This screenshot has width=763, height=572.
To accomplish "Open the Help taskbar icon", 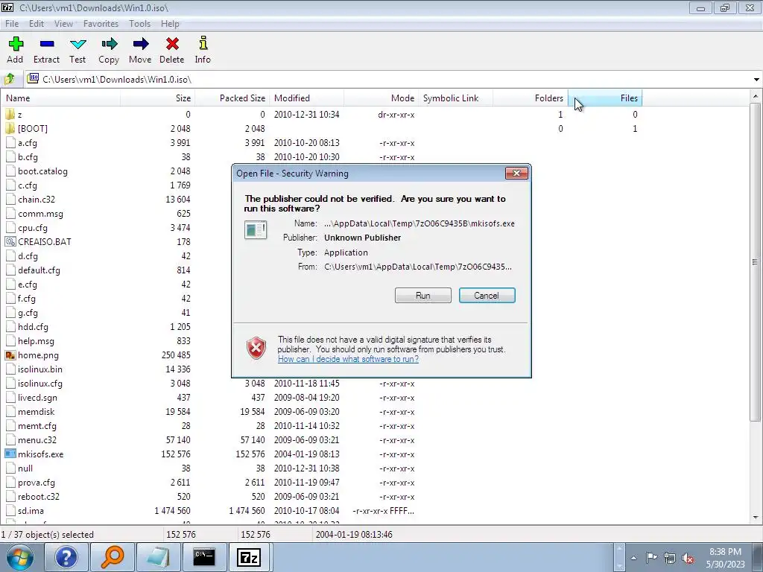I will click(x=66, y=557).
